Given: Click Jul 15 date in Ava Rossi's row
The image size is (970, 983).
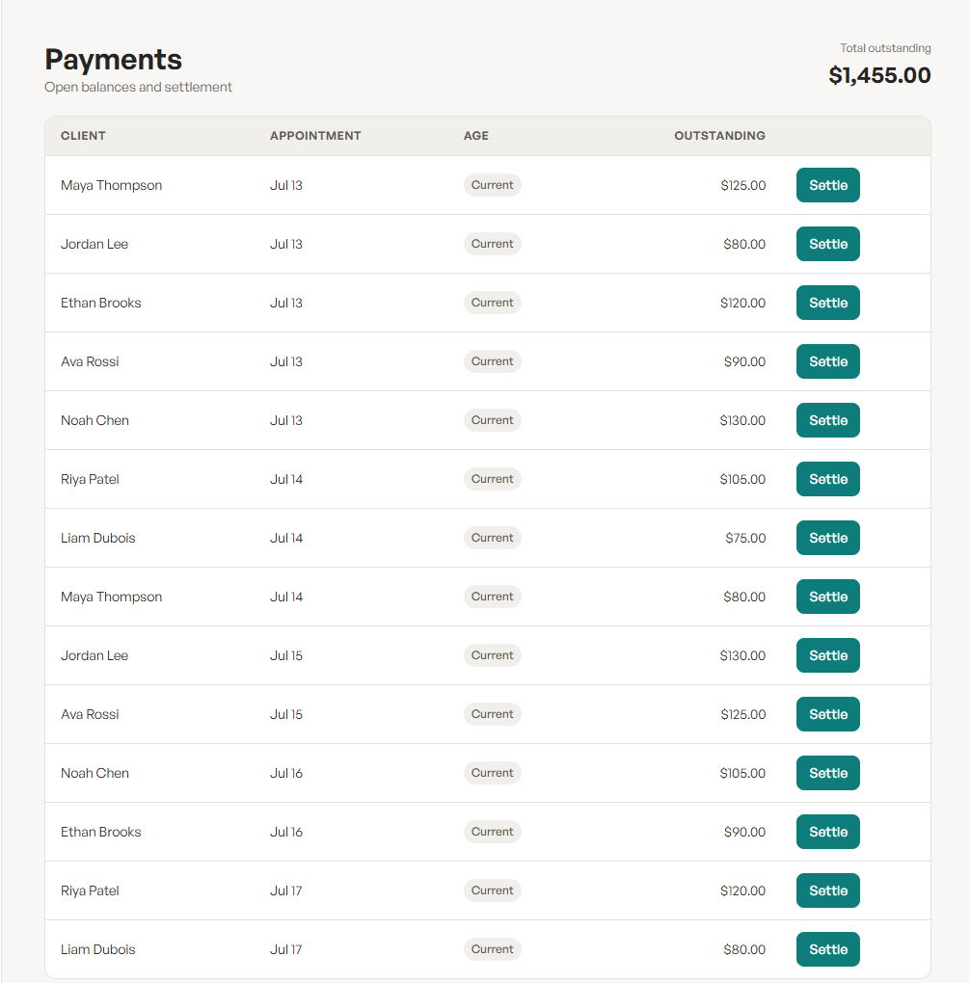Looking at the screenshot, I should 286,714.
